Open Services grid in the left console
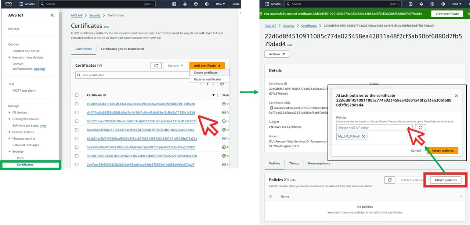The width and height of the screenshot is (470, 225). point(27,4)
